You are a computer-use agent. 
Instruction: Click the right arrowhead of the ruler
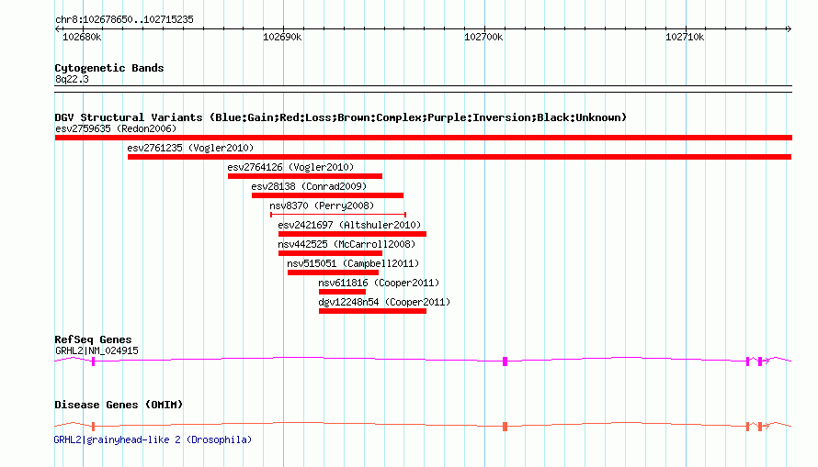tap(789, 29)
